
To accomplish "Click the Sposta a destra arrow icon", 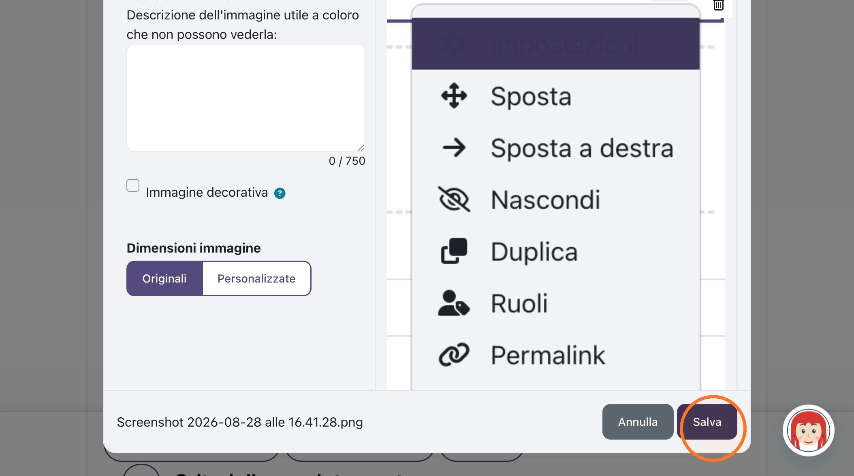I will [454, 148].
